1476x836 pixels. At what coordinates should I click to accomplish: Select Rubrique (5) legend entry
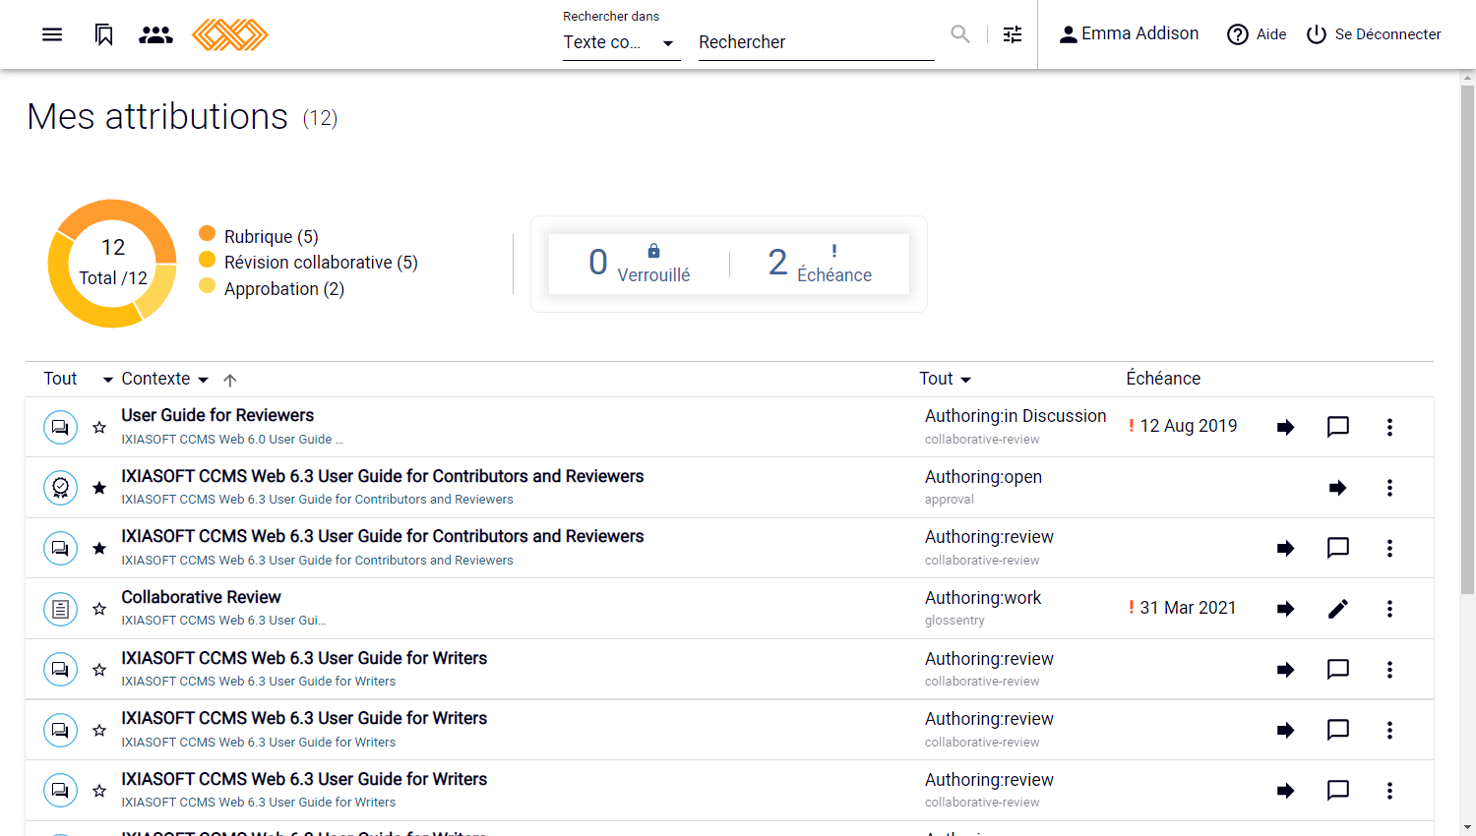click(259, 236)
